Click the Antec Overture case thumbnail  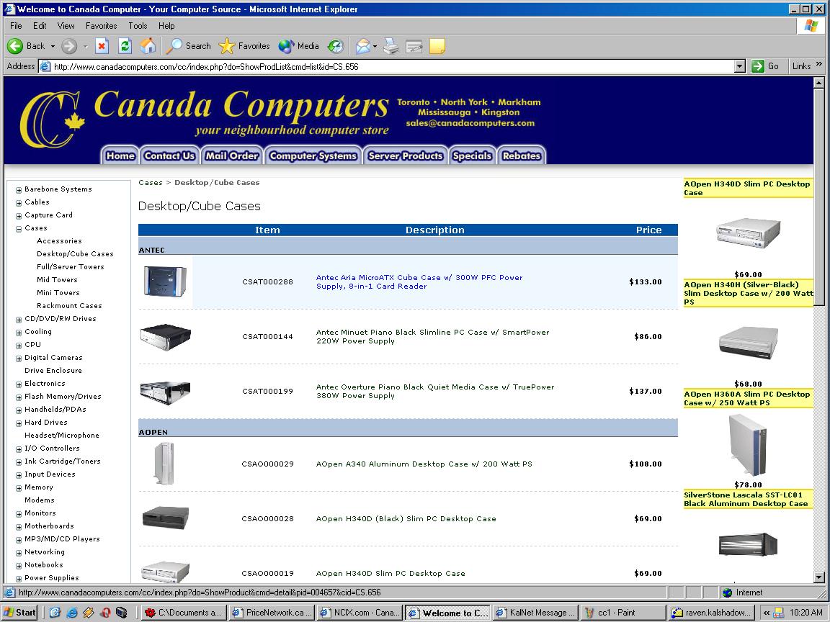coord(165,392)
